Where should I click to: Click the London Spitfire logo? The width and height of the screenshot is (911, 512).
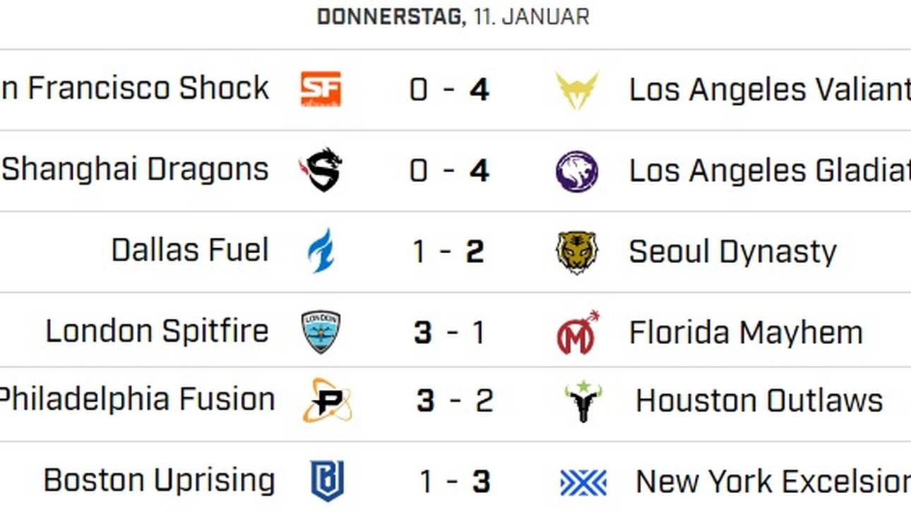tap(321, 331)
